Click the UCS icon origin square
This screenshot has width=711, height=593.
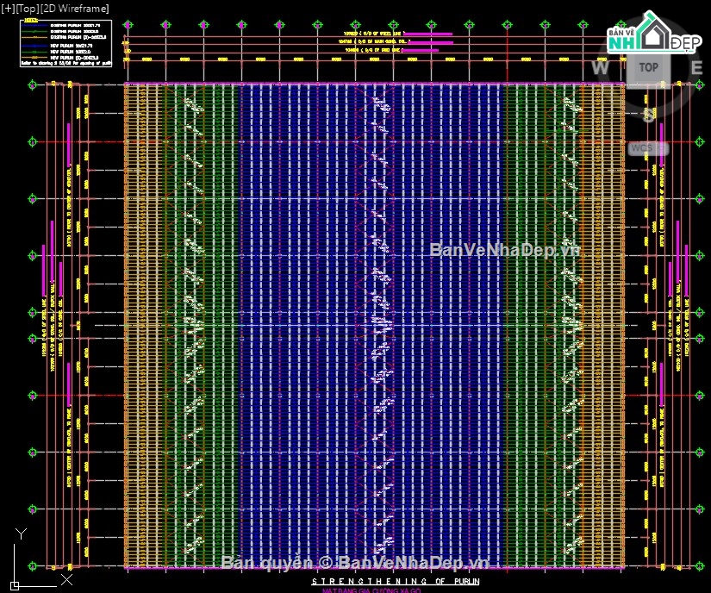point(15,586)
